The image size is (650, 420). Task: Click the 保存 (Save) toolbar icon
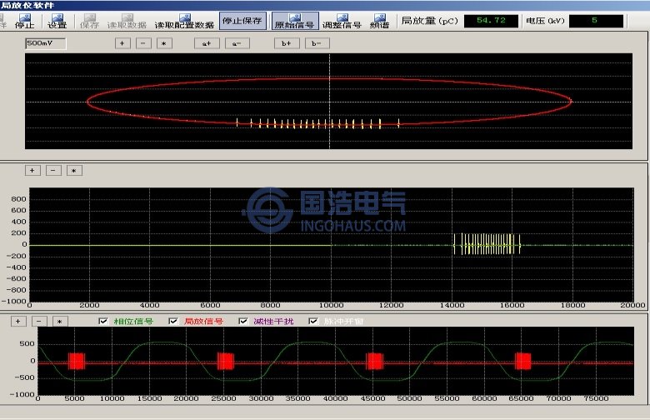(89, 21)
